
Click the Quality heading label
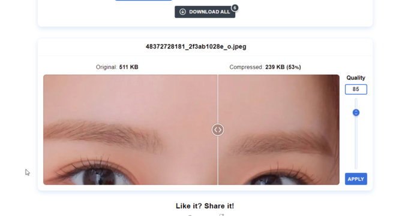pyautogui.click(x=356, y=78)
